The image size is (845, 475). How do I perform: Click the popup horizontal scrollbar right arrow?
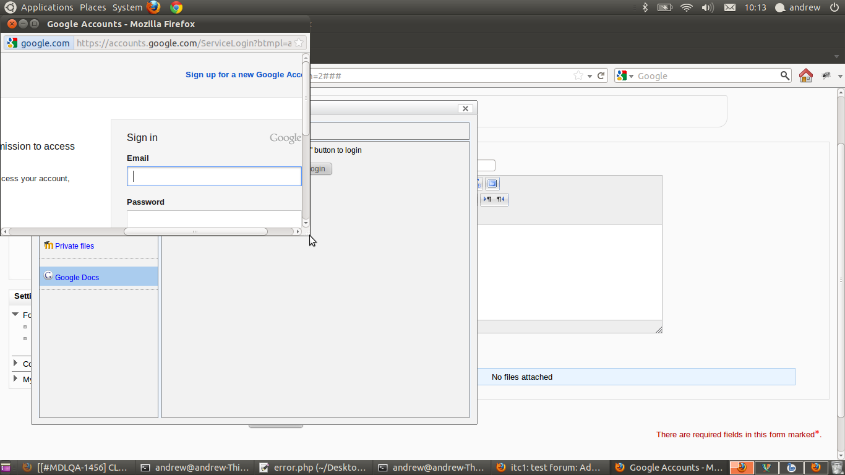pyautogui.click(x=298, y=231)
